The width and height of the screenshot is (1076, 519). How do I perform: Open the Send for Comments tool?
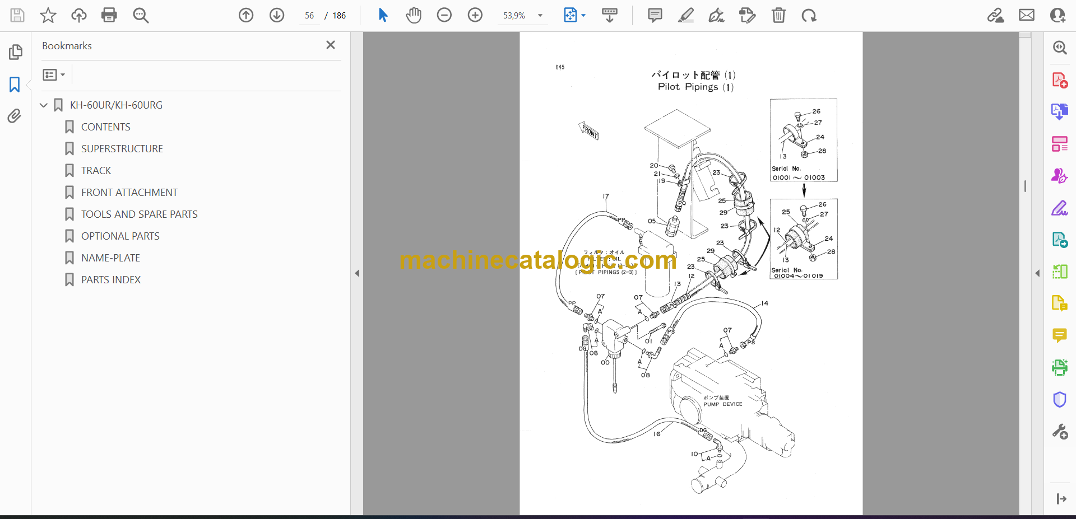(1059, 240)
